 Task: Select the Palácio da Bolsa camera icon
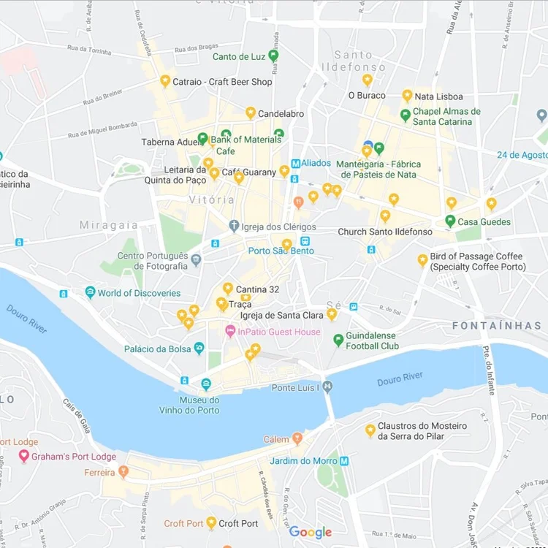tap(199, 348)
